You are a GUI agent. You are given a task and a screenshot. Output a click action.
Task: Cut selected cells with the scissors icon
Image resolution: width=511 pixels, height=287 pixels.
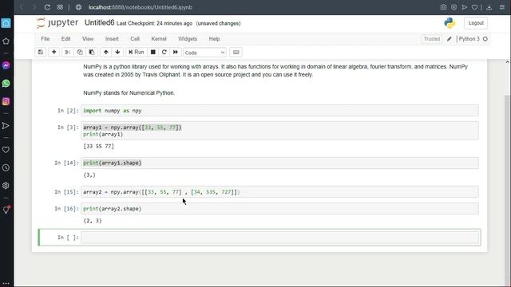click(x=67, y=52)
